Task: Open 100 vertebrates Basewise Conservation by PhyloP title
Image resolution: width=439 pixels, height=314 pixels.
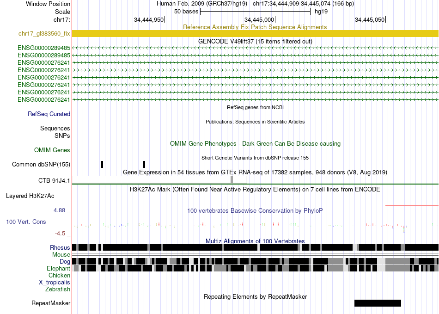Action: pos(255,210)
